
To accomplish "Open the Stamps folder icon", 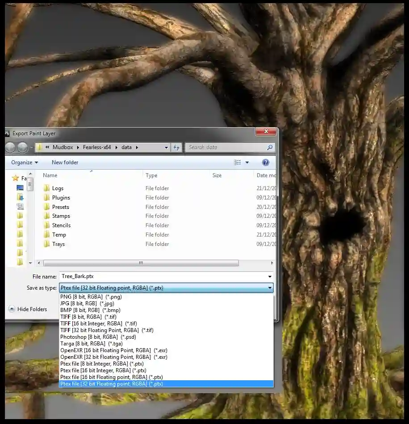I will click(47, 216).
